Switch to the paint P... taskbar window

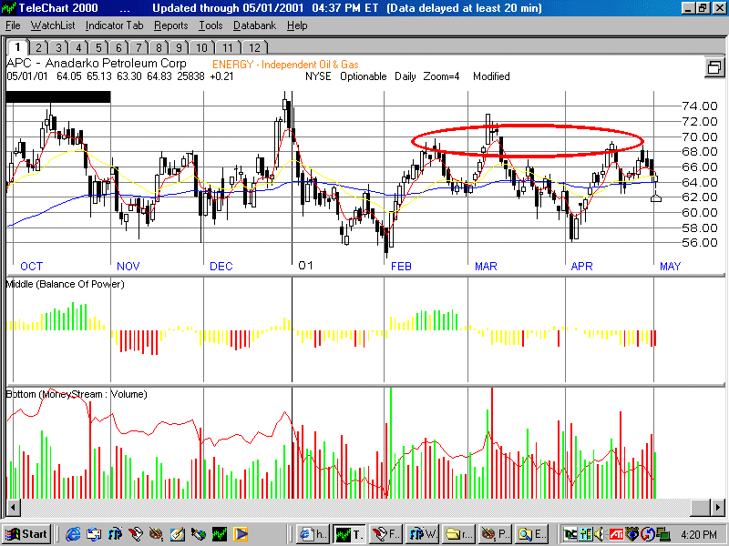coord(495,534)
